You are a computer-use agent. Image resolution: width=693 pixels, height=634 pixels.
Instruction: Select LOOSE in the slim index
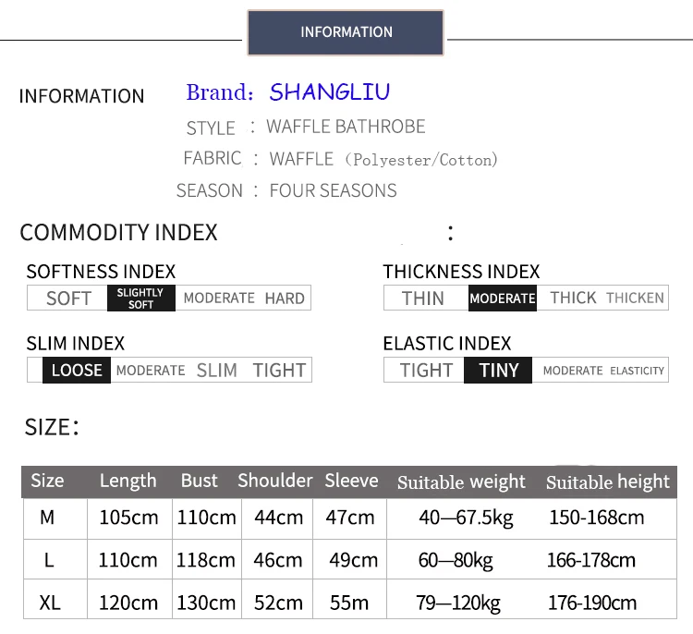click(77, 370)
